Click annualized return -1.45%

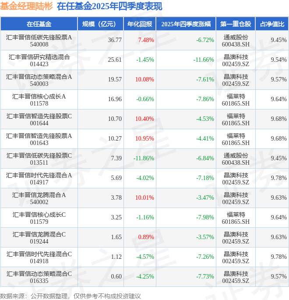coord(145,60)
